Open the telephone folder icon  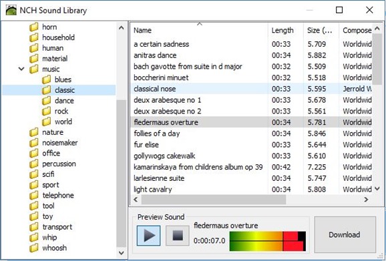coord(34,196)
